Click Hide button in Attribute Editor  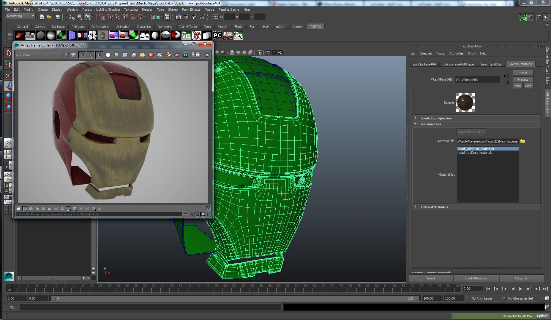pyautogui.click(x=528, y=86)
